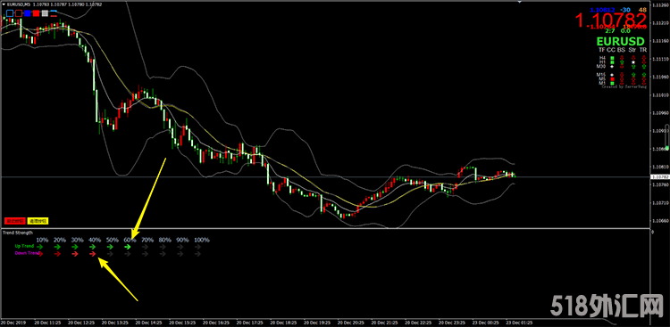This screenshot has width=670, height=327.
Task: Click the yellow chart button
Action: coord(38,221)
